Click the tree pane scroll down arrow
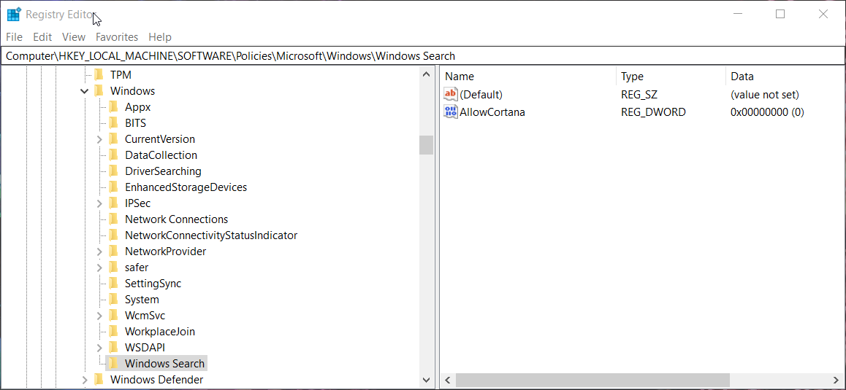 click(426, 380)
